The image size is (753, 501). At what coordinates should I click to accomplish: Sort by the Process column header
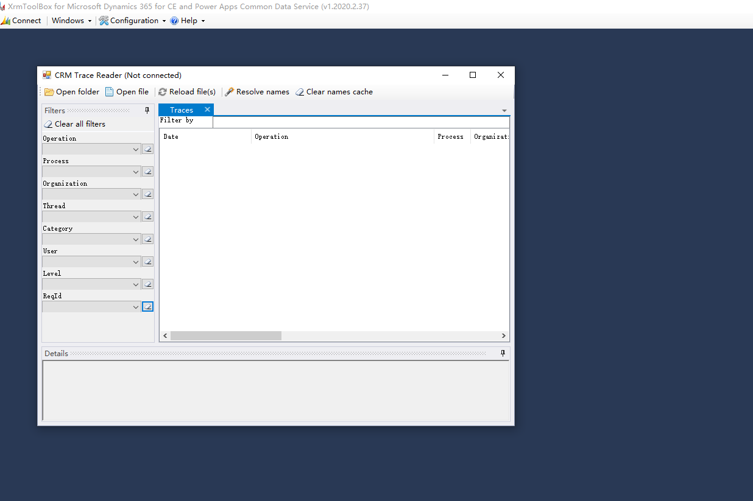452,137
